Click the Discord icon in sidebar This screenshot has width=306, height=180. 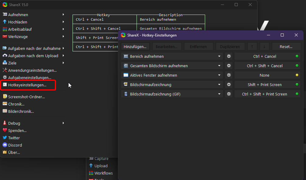pos(5,145)
